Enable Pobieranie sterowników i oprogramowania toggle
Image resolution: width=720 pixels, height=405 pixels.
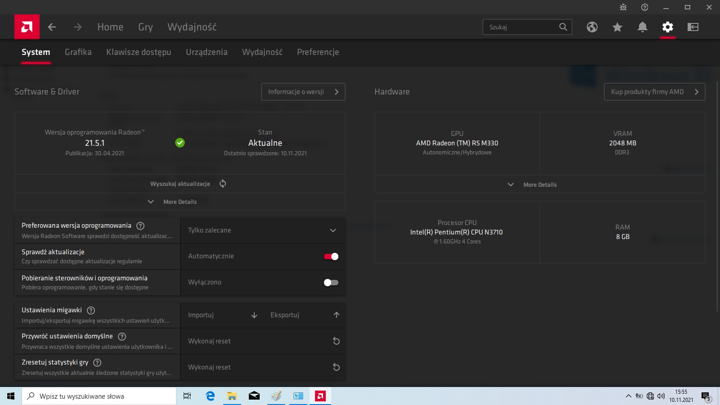(x=331, y=283)
